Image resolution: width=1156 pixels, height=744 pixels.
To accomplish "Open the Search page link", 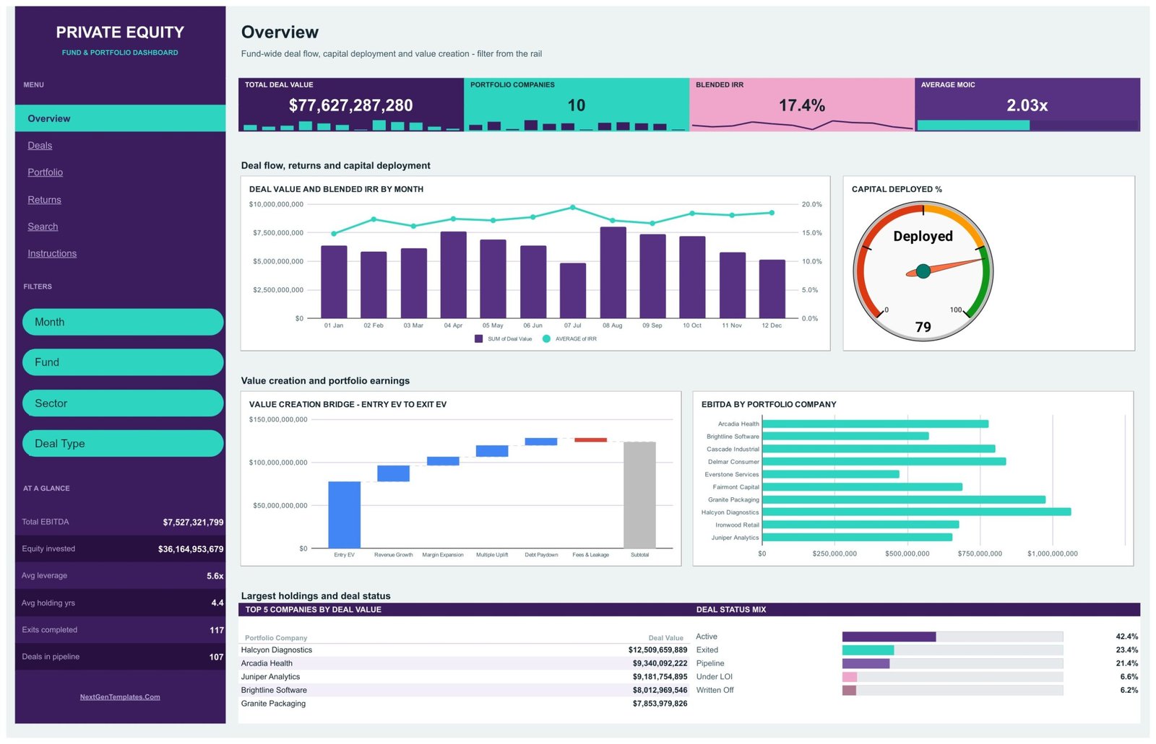I will 43,227.
